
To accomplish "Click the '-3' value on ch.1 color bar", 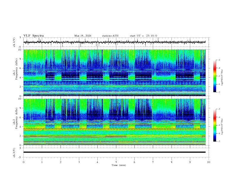I will click(x=219, y=60).
